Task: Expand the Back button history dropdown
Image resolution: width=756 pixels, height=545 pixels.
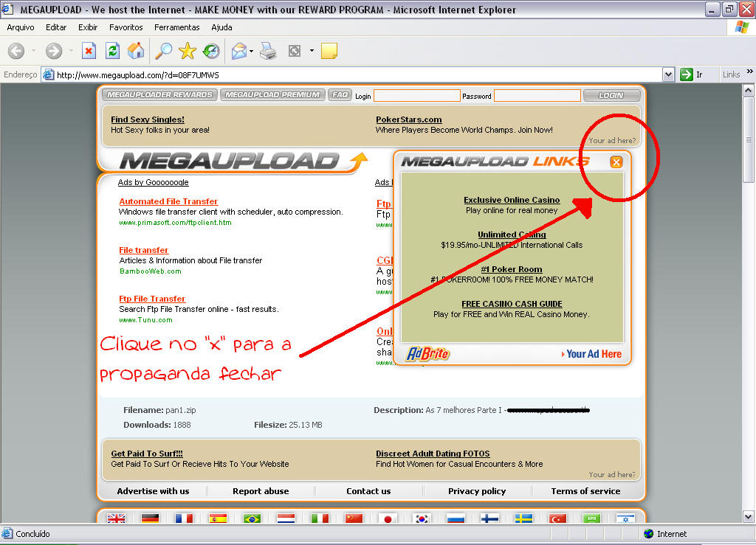Action: point(33,51)
